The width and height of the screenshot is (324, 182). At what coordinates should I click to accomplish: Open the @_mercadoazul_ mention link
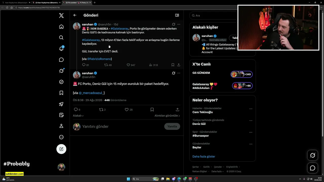tap(91, 93)
